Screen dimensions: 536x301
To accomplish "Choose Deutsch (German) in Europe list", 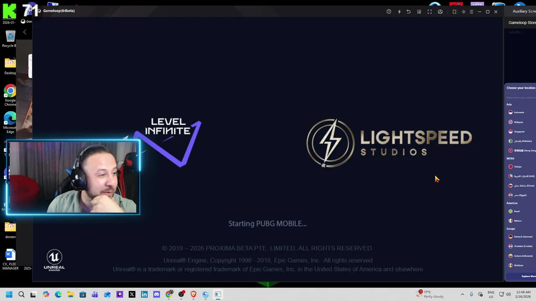I will (x=521, y=237).
